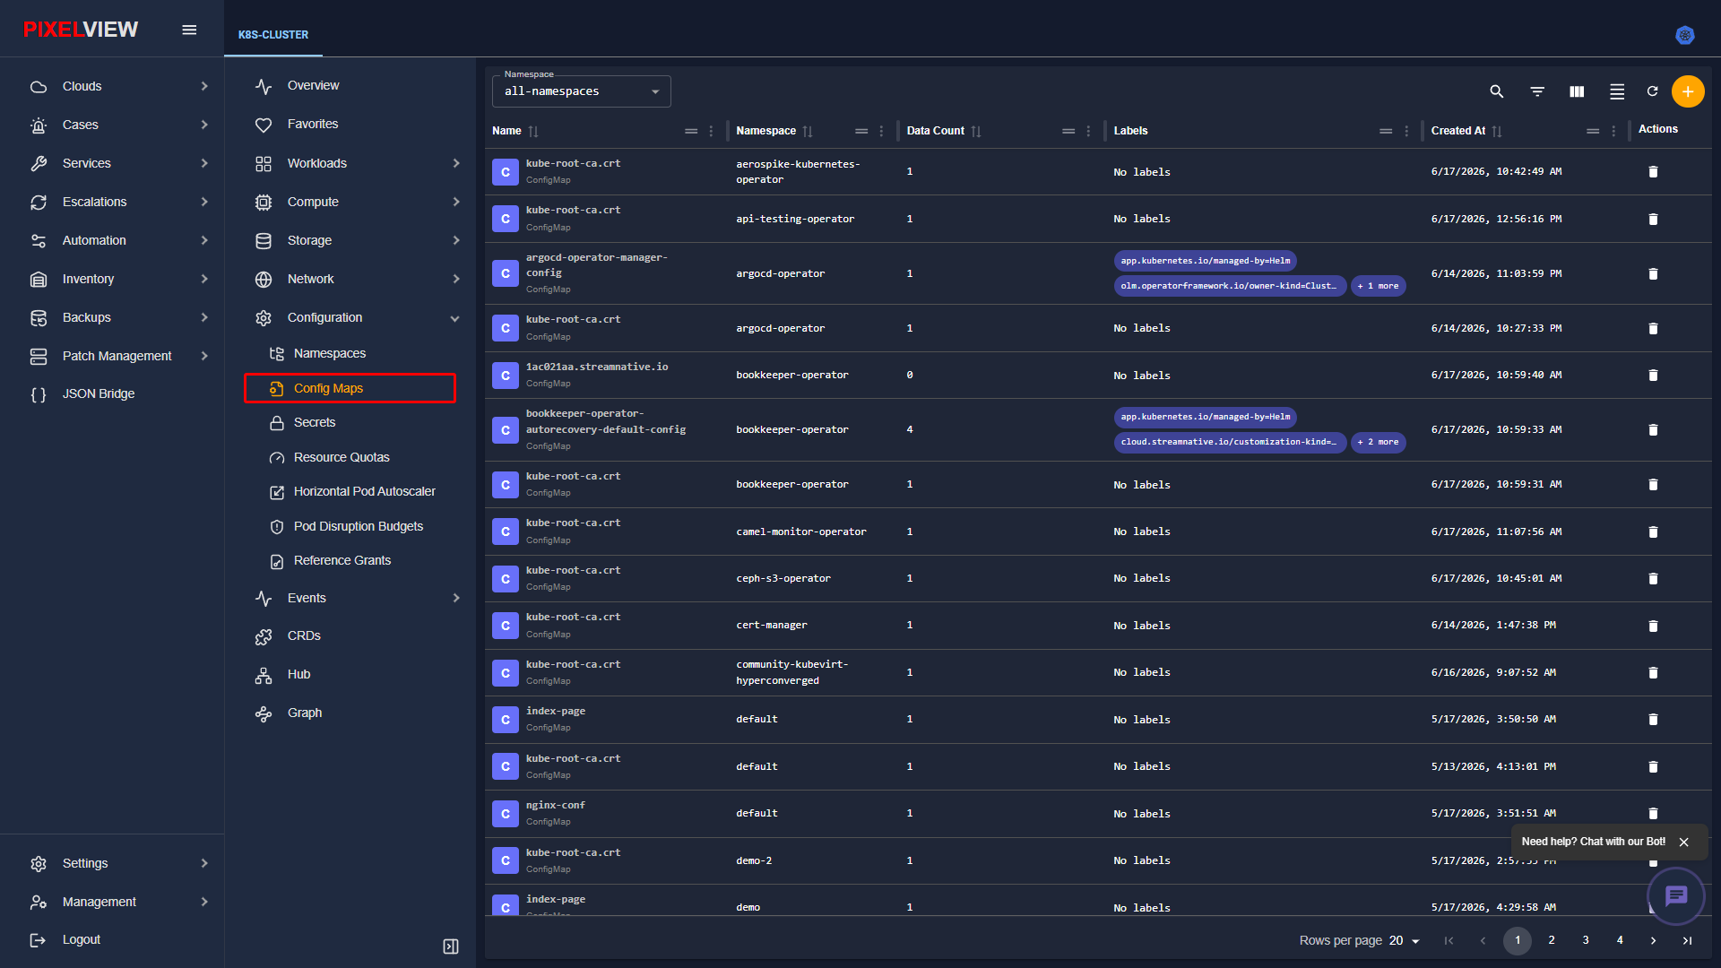Select the K8S-CLUSTER tab
The image size is (1721, 968).
273,35
